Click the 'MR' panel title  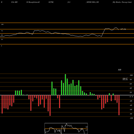coord(120,70)
